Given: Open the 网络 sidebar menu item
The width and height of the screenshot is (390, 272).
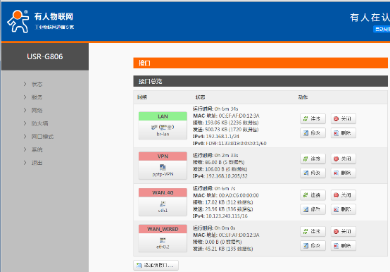Looking at the screenshot, I should pyautogui.click(x=37, y=110).
